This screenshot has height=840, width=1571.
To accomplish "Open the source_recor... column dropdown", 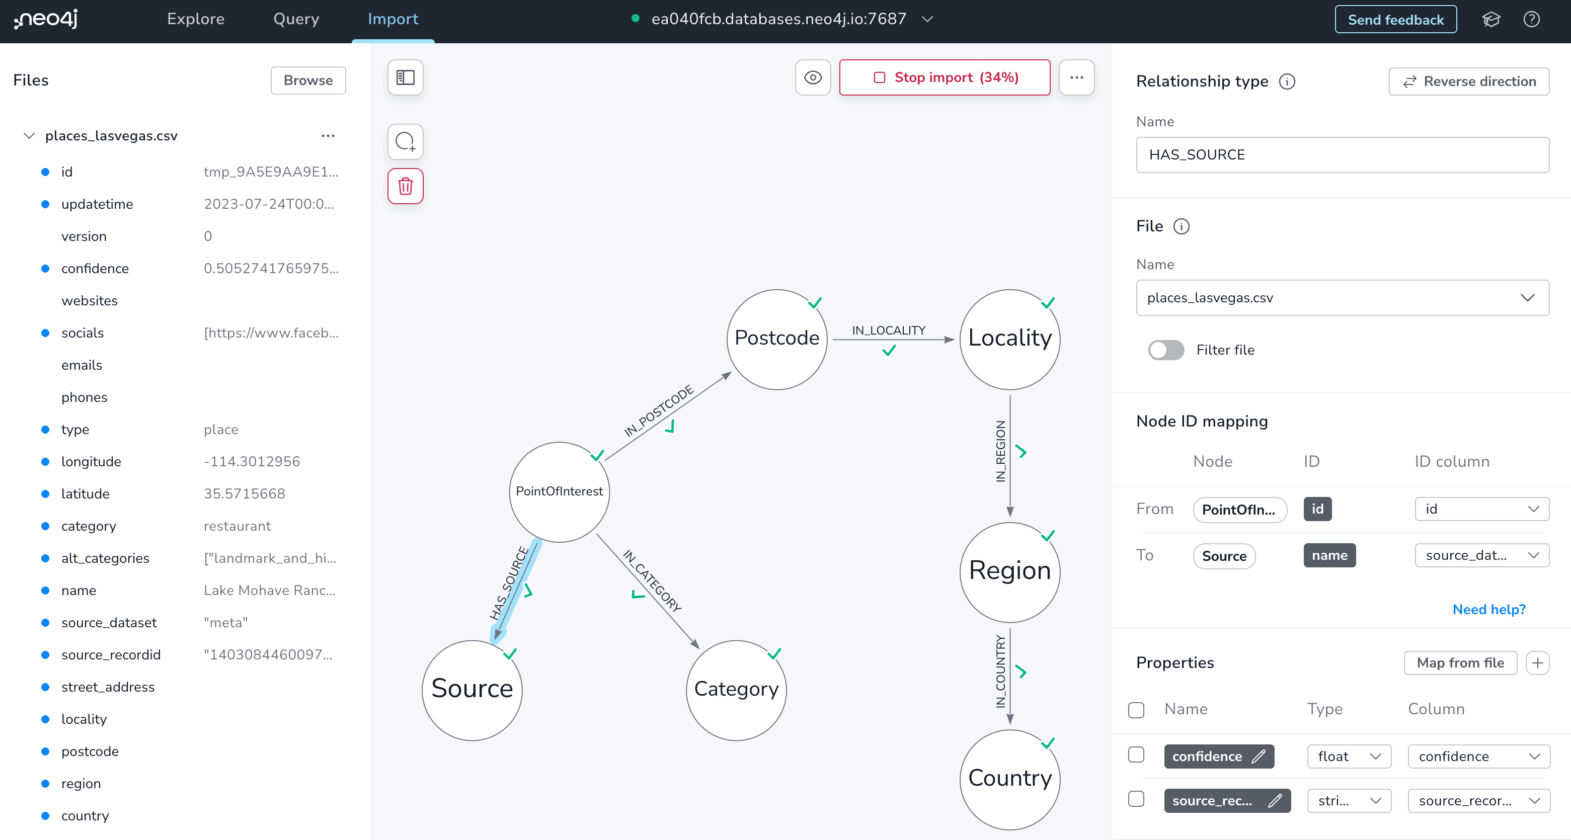I will [x=1479, y=801].
